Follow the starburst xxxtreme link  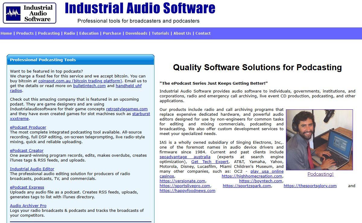141,114
